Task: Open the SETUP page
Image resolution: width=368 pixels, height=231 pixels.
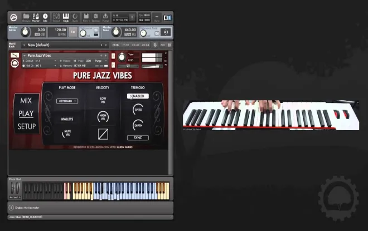Action: point(27,126)
